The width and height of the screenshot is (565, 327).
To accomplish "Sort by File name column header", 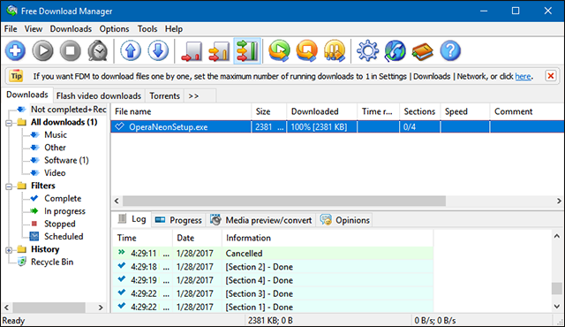I will pos(181,111).
